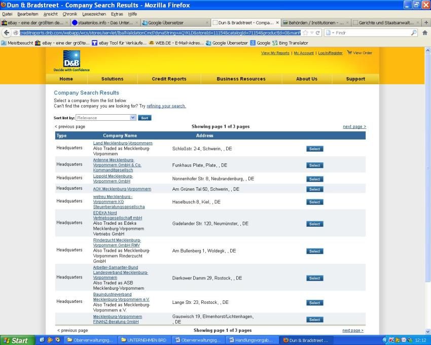431x345 pixels.
Task: Select the wetreu Mecklenburg-Vorpommern KG row
Action: point(315,202)
